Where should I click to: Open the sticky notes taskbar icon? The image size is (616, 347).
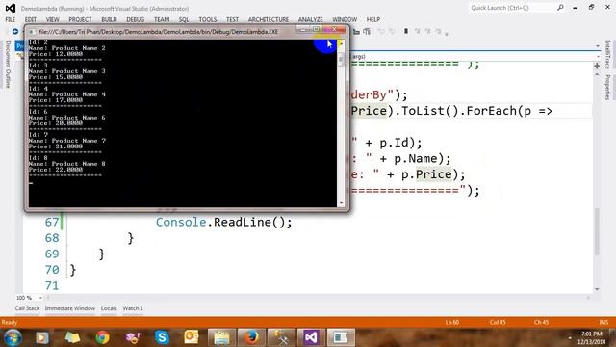72,337
